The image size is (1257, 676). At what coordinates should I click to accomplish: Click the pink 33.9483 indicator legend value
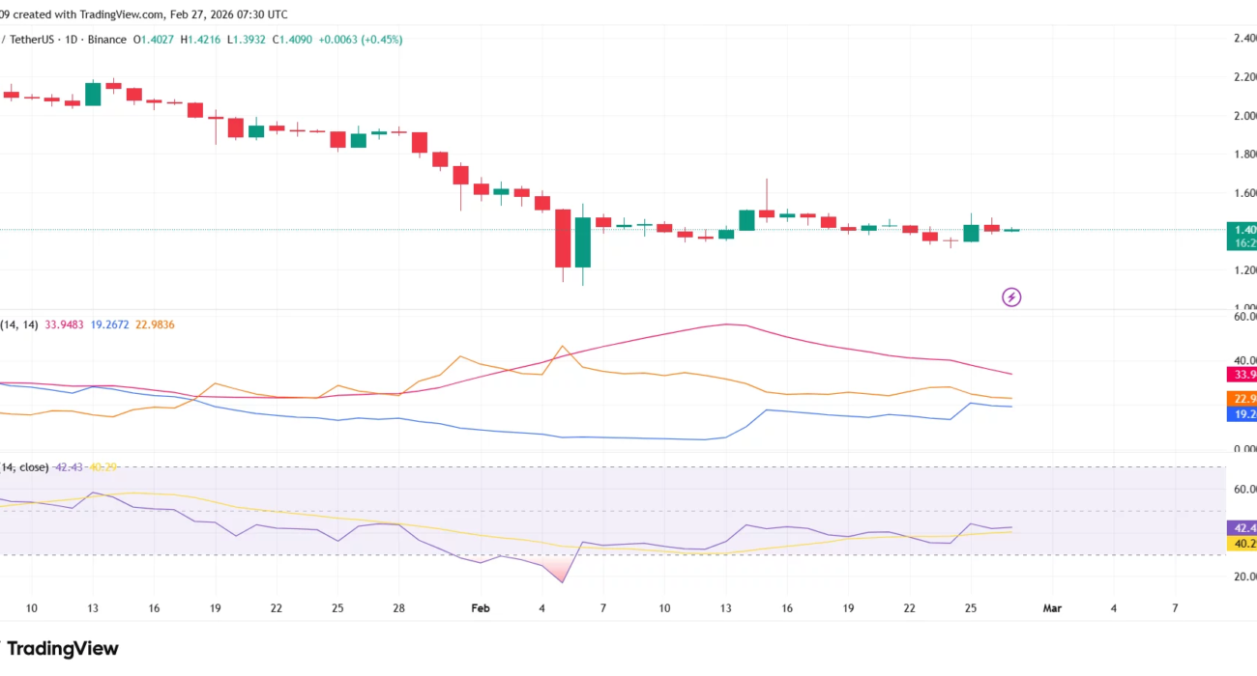pyautogui.click(x=65, y=325)
